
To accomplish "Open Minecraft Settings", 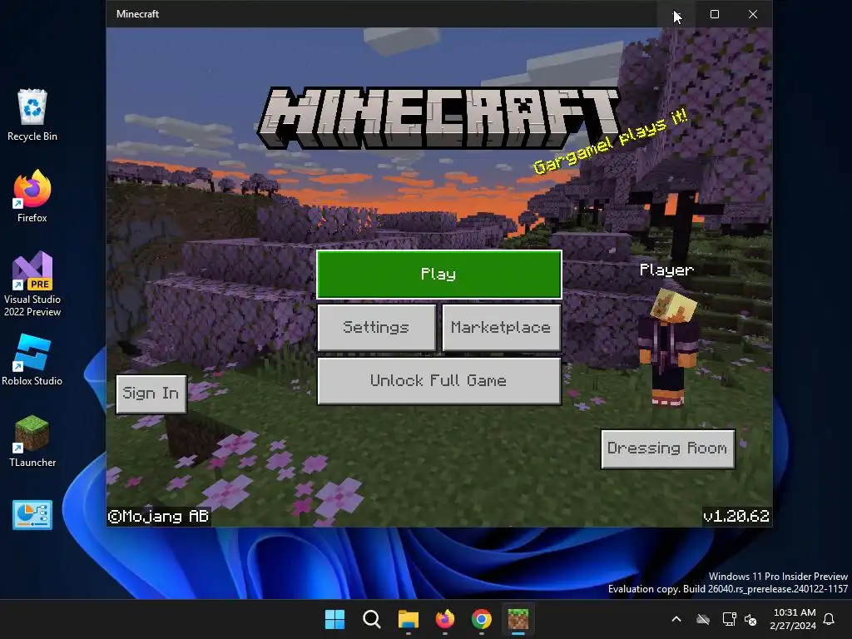I will (376, 327).
